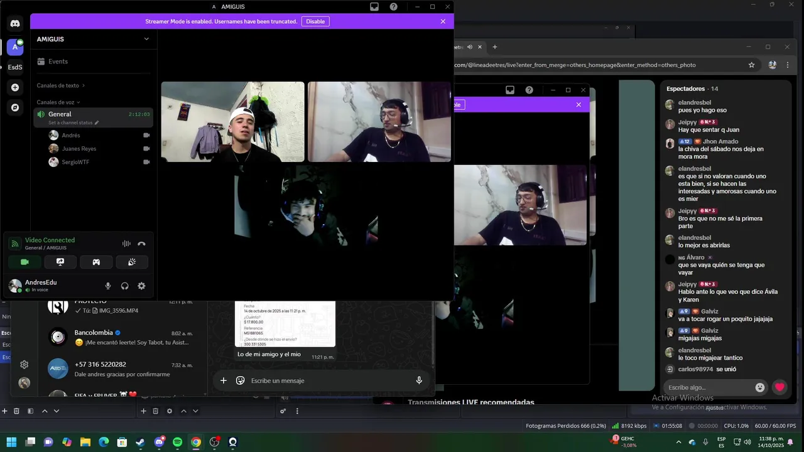Open OBS audio mixer advanced settings
The image size is (804, 452).
283,411
